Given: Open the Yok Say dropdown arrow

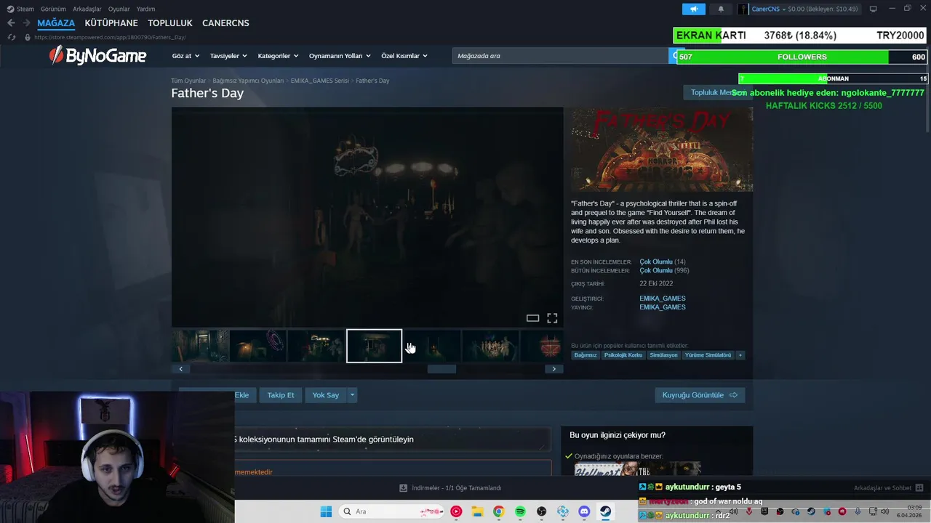Looking at the screenshot, I should 352,395.
